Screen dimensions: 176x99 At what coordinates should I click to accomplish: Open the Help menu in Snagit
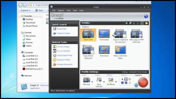click(81, 10)
